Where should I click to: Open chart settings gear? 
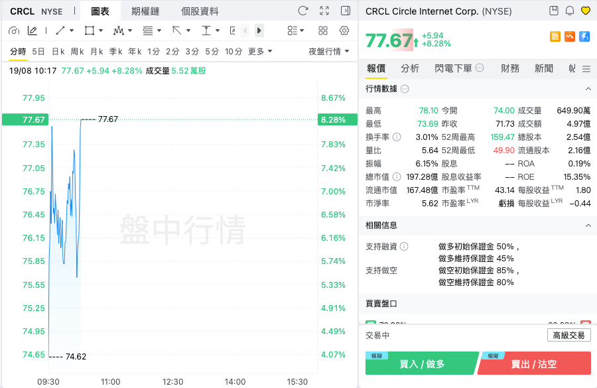coord(344,31)
